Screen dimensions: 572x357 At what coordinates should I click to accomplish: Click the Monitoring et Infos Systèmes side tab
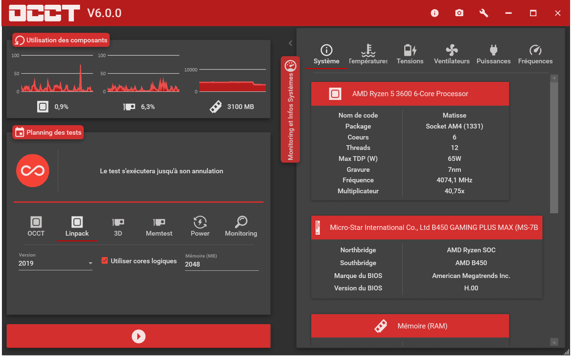(290, 109)
